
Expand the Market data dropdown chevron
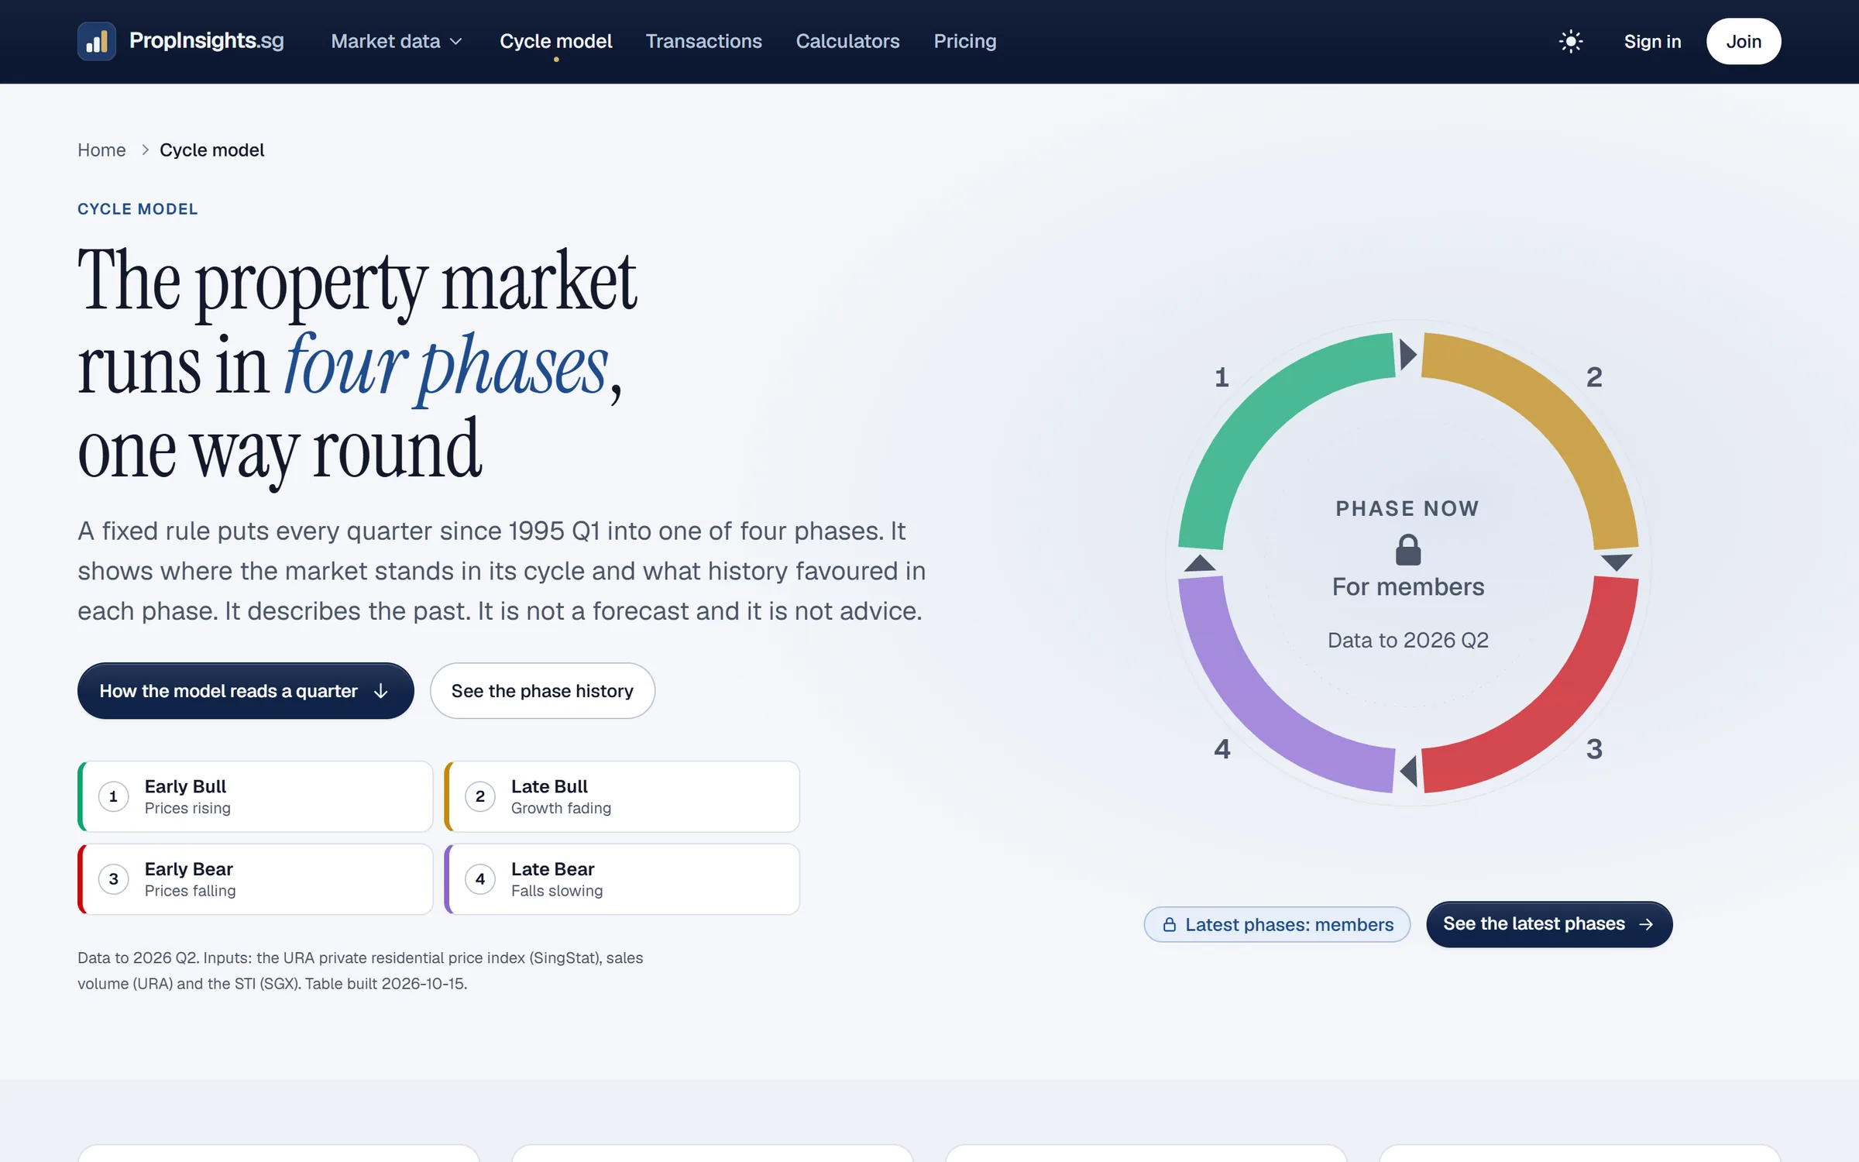coord(456,42)
